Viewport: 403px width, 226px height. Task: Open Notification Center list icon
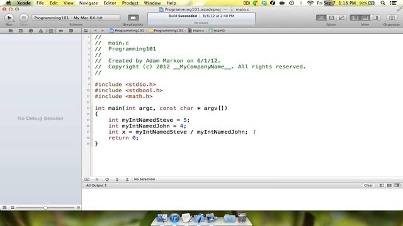393,3
